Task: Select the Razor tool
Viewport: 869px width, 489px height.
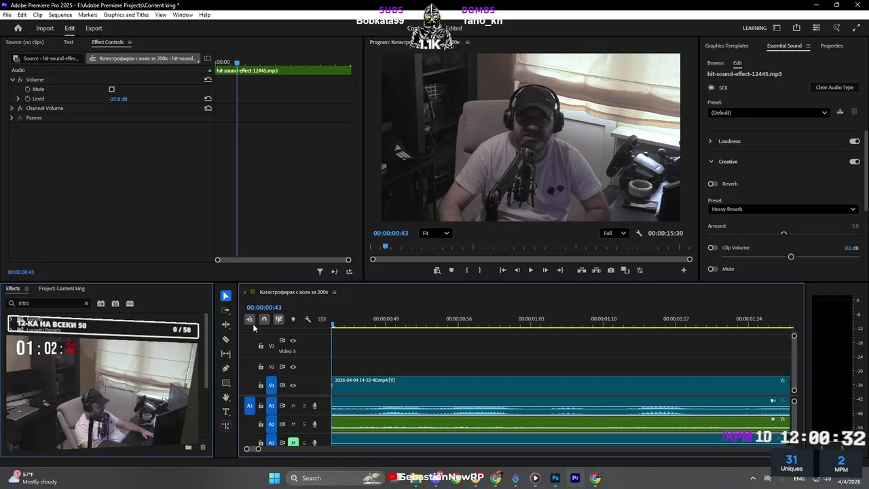Action: (226, 340)
